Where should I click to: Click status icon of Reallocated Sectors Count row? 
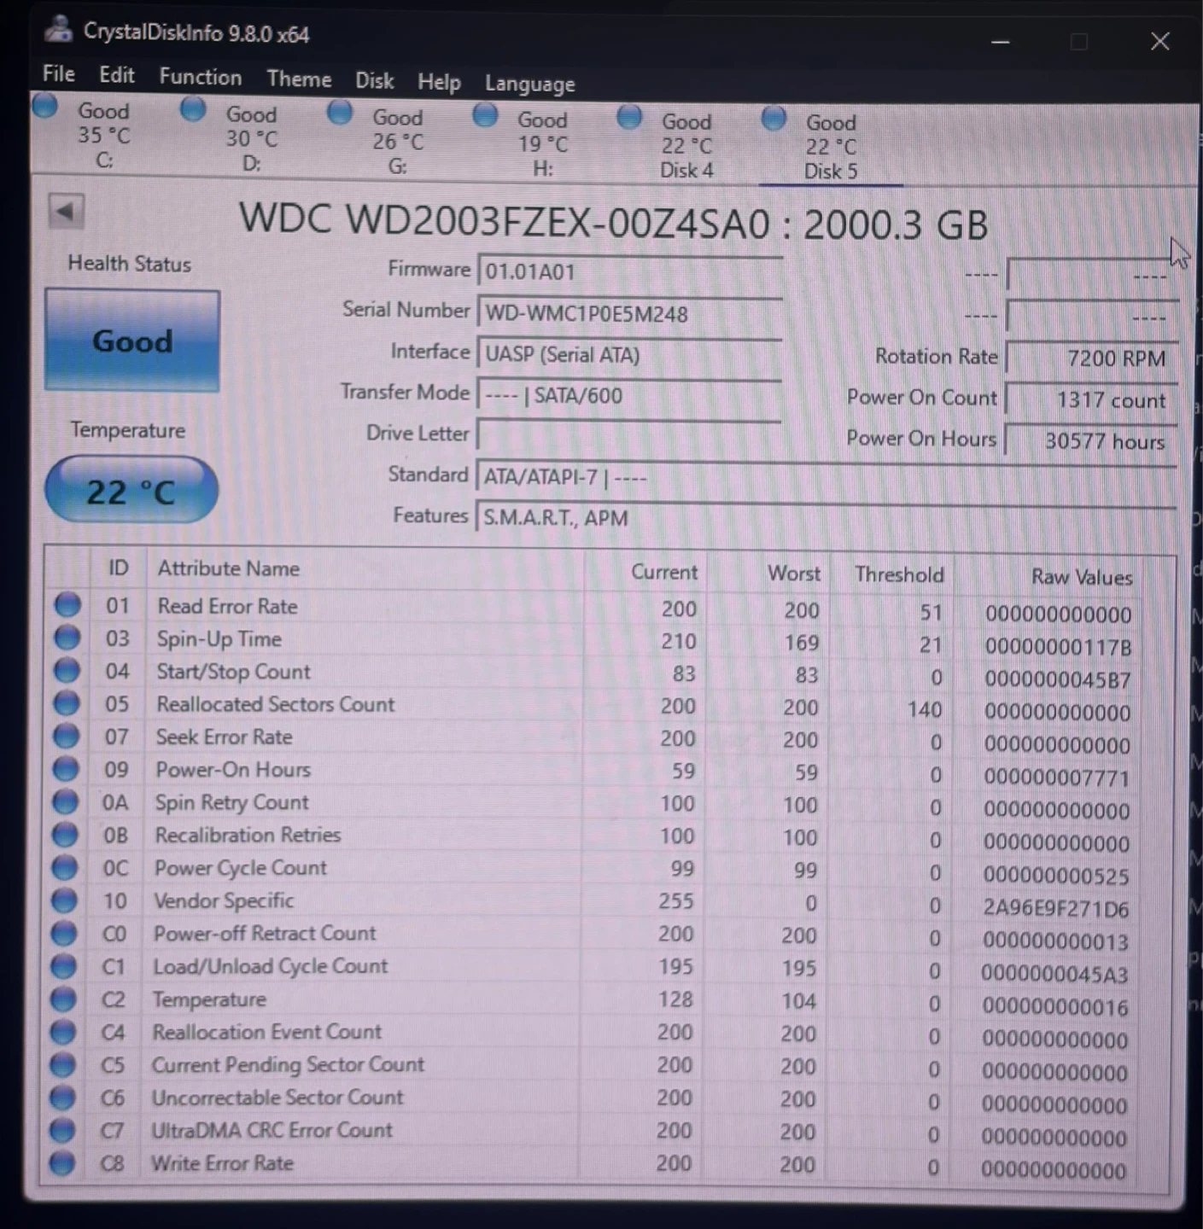(x=67, y=703)
